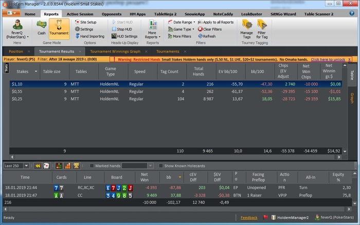The height and width of the screenshot is (225, 360).
Task: Switch to the Table side tab
Action: (352, 75)
